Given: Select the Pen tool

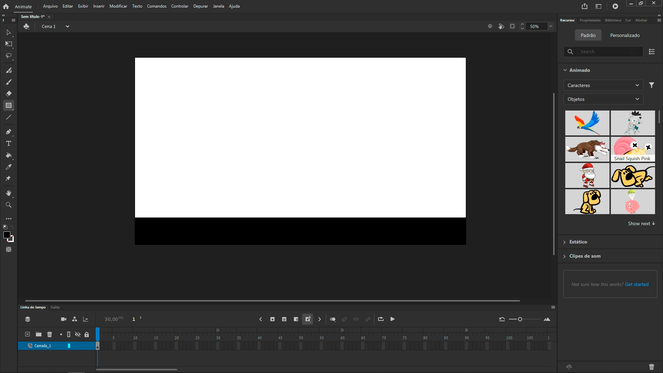Looking at the screenshot, I should click(x=9, y=132).
